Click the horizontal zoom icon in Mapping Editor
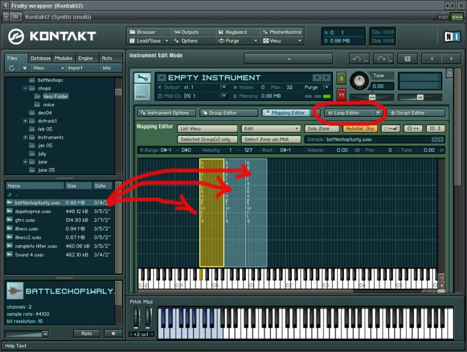 point(413,128)
